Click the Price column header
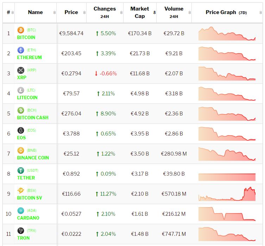This screenshot has width=265, height=246. point(71,12)
